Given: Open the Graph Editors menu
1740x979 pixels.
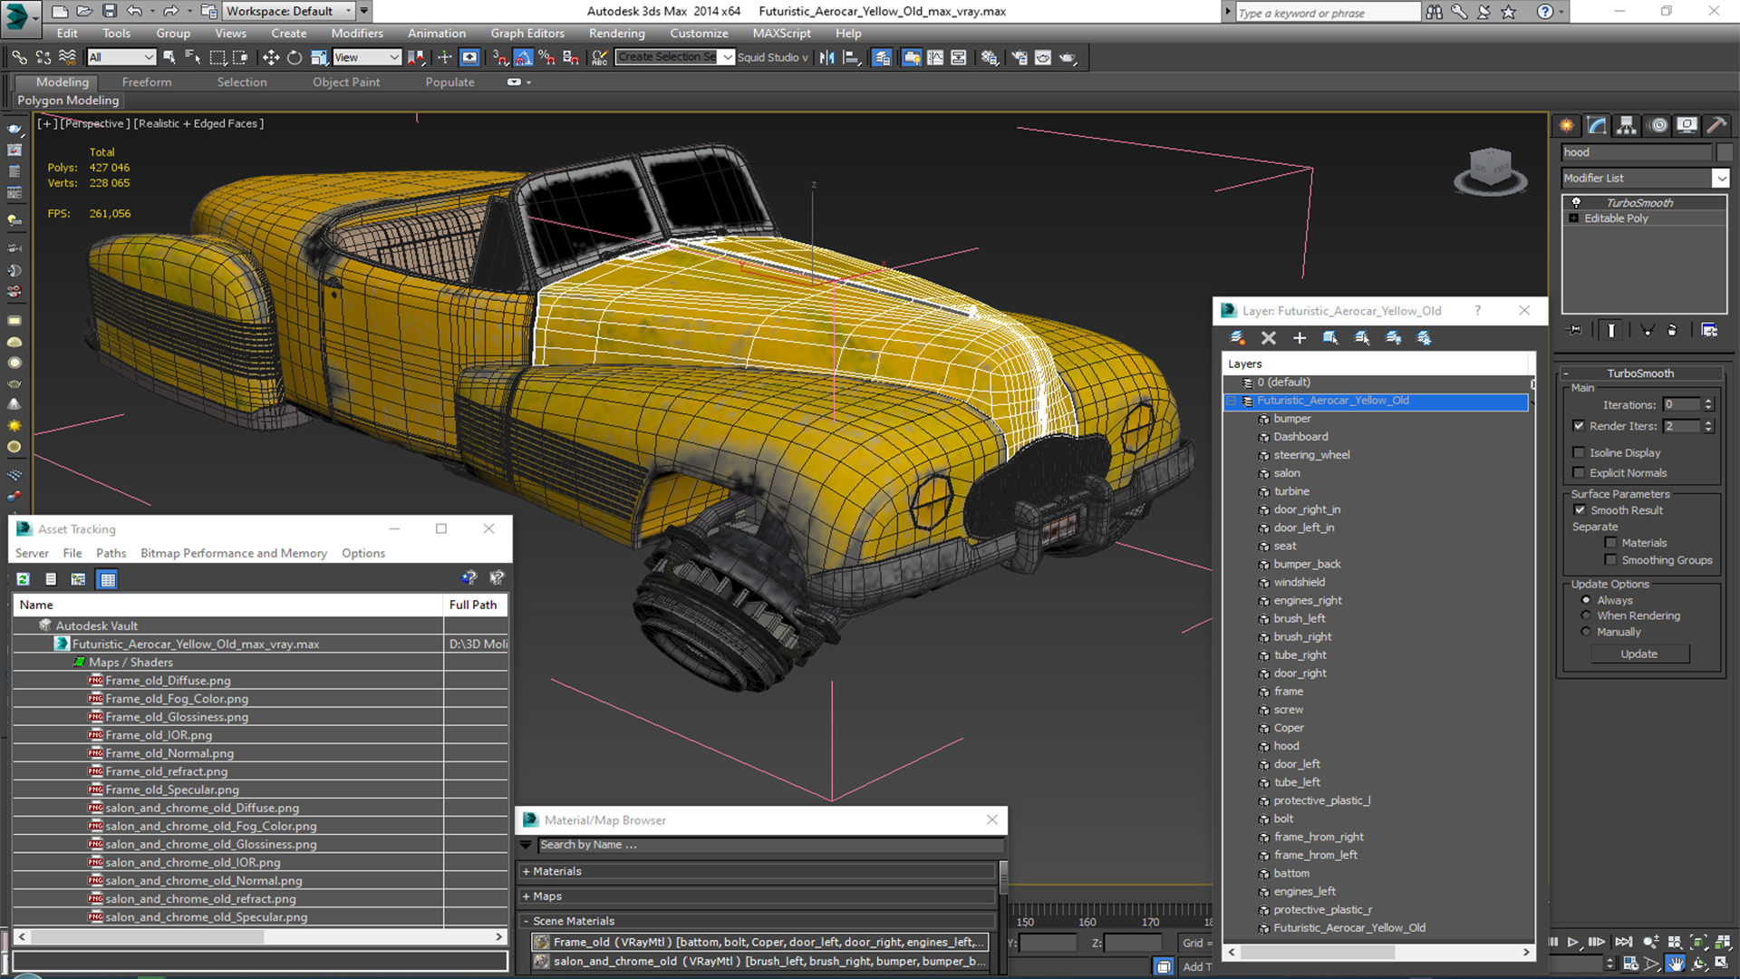Looking at the screenshot, I should pos(527,34).
